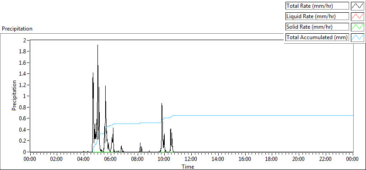Click the black rate spike near 10:00

coord(161,103)
